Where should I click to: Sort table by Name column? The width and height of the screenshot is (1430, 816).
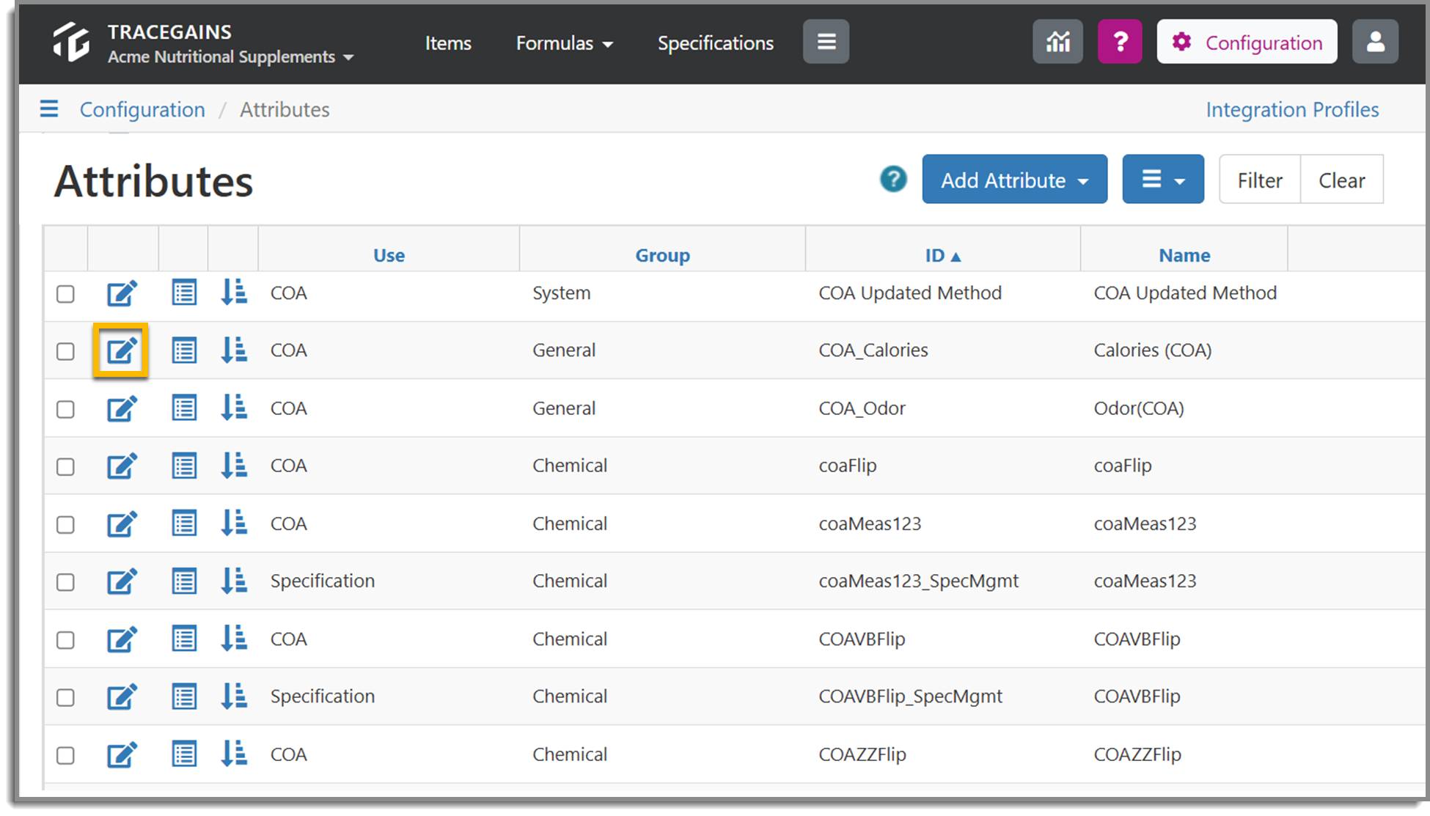tap(1184, 255)
